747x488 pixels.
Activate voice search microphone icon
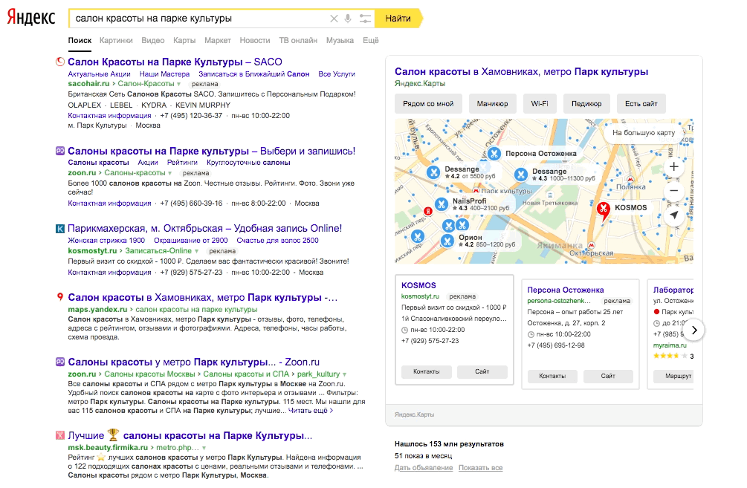pos(349,19)
